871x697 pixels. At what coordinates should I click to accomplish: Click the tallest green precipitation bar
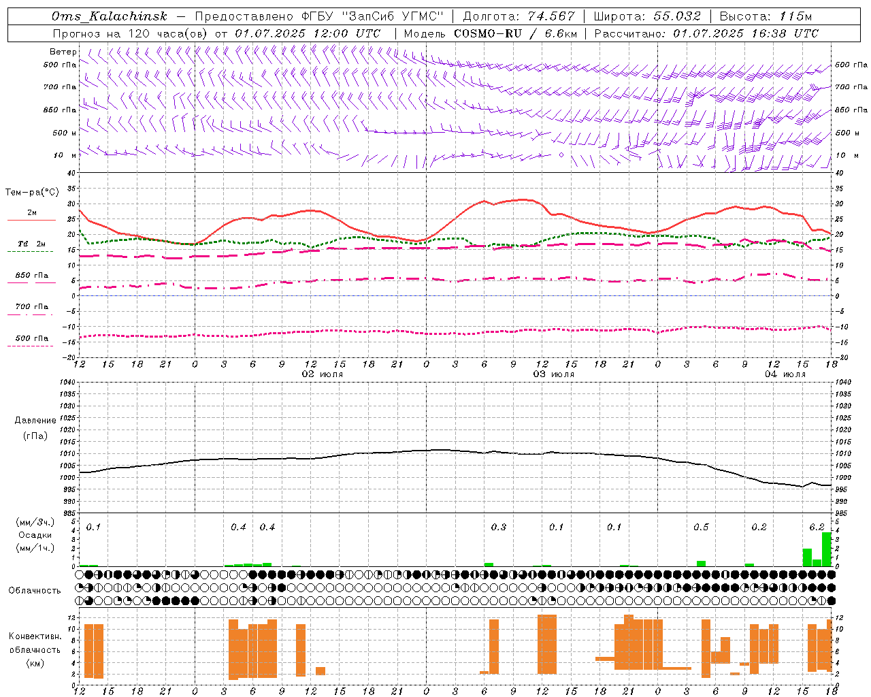click(x=827, y=549)
